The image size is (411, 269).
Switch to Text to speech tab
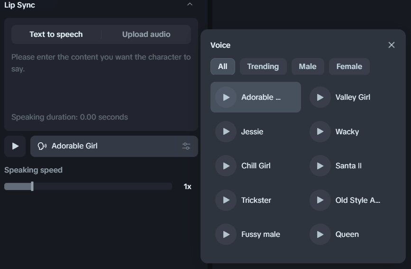tap(56, 35)
